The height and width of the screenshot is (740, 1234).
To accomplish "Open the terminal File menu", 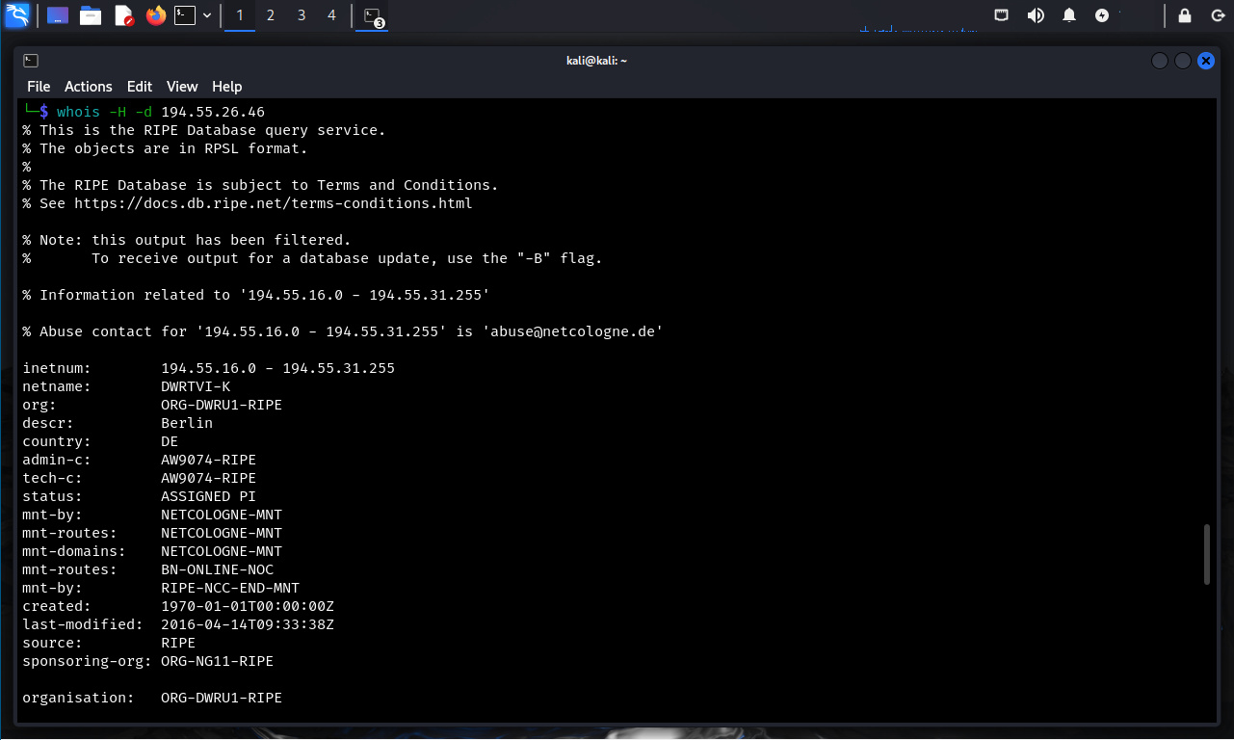I will [39, 87].
